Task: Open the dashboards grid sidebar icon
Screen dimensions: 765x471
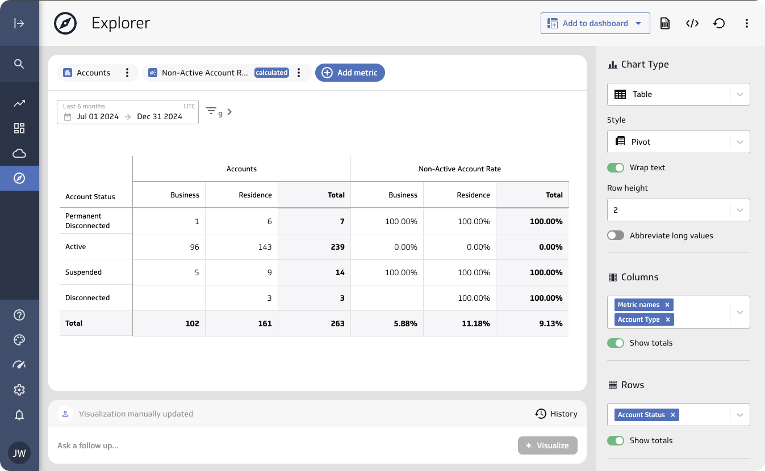Action: (x=19, y=128)
